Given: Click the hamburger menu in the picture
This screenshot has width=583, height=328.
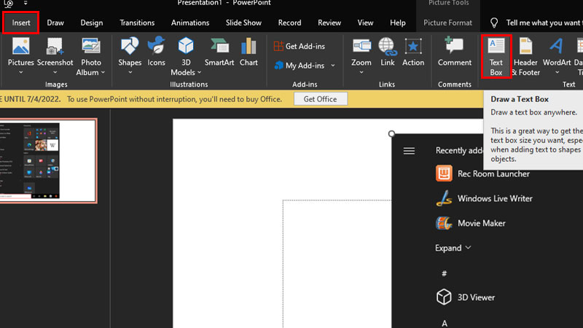Looking at the screenshot, I should pyautogui.click(x=409, y=151).
